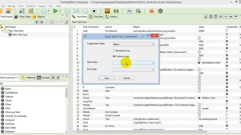Click the minus remove-step icon in Test Editor
This screenshot has height=135, width=241.
pyautogui.click(x=226, y=16)
